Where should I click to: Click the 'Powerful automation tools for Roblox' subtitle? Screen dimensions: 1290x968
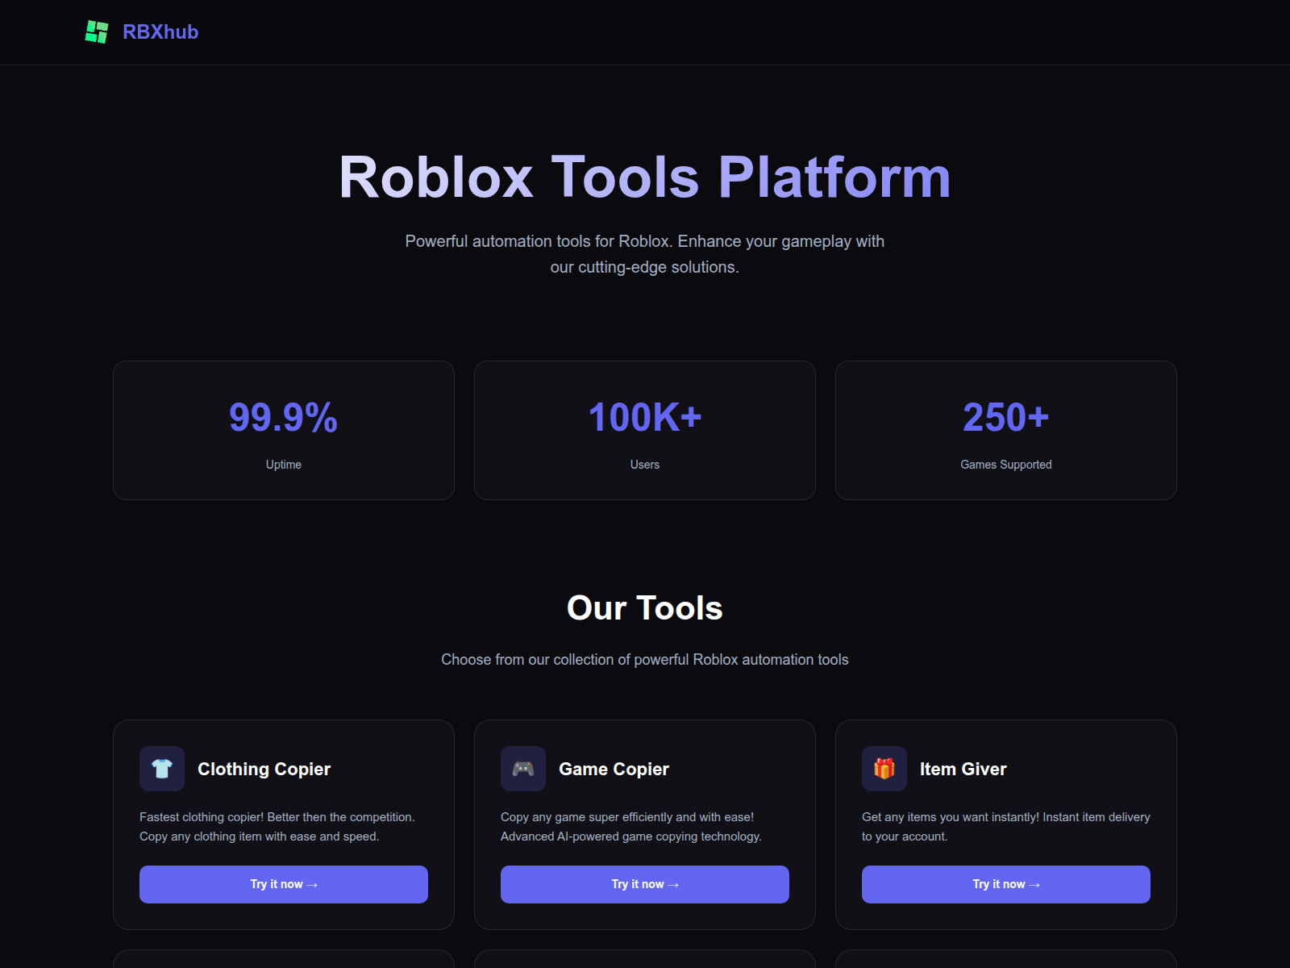click(645, 254)
